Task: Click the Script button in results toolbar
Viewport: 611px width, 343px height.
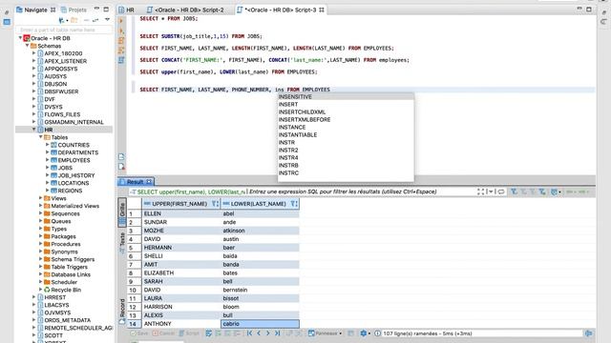Action: tap(189, 333)
